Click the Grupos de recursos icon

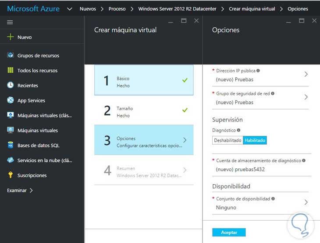pyautogui.click(x=11, y=55)
